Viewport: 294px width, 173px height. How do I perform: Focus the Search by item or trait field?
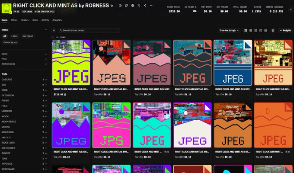(89, 30)
